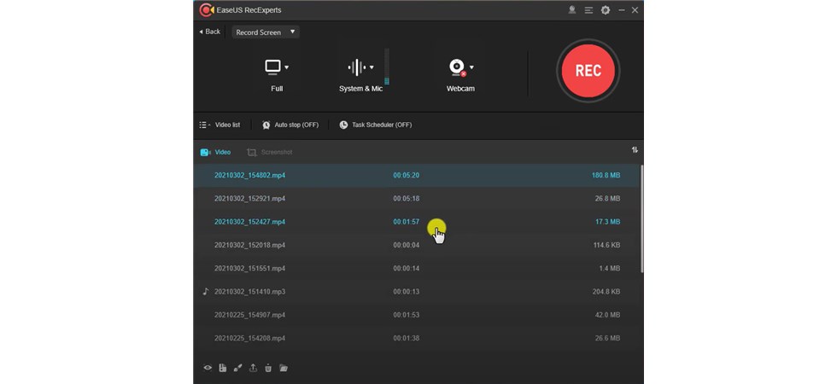This screenshot has height=384, width=837.
Task: Click the share upload icon in bottom toolbar
Action: point(253,368)
